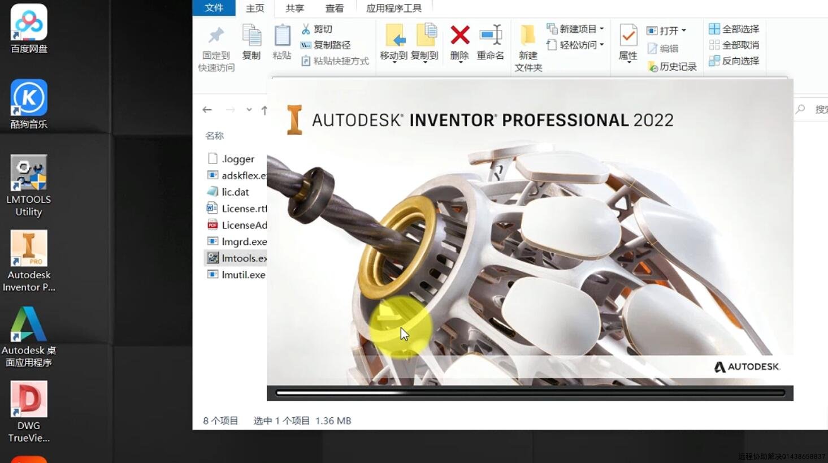The width and height of the screenshot is (828, 463).
Task: Click the Rename icon in ribbon
Action: click(491, 36)
